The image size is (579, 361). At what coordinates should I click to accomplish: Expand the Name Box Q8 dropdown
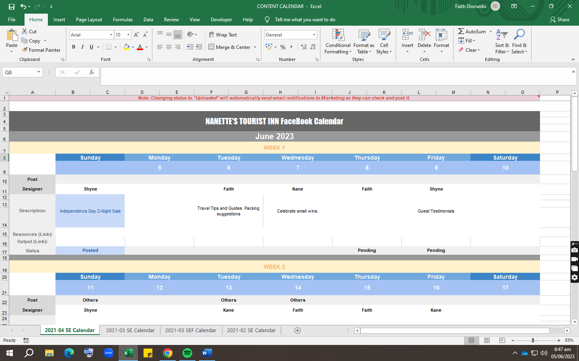(39, 72)
